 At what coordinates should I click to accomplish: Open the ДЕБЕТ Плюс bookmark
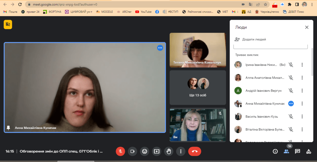click(293, 12)
